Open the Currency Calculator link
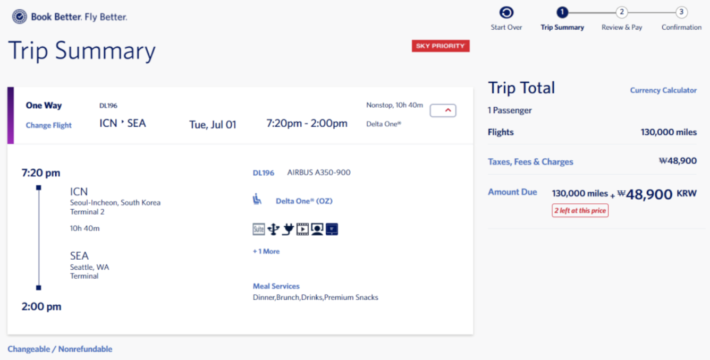The height and width of the screenshot is (360, 710). pyautogui.click(x=663, y=90)
